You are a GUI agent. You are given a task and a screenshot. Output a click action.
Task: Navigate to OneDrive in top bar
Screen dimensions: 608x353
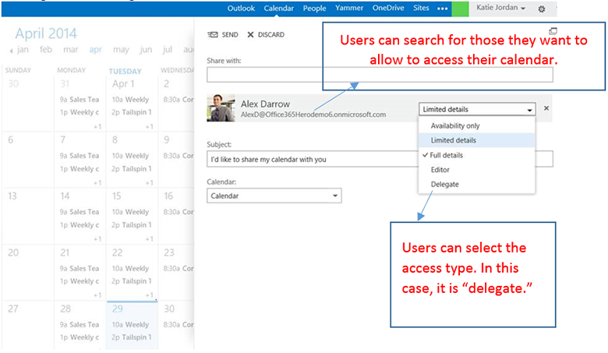coord(387,9)
